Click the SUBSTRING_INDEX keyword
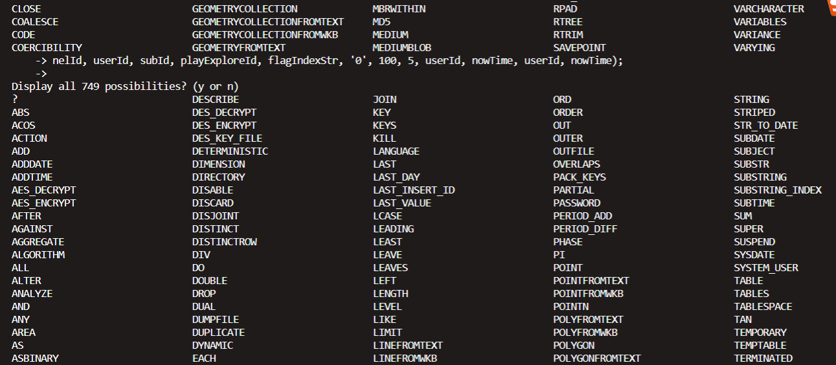836x365 pixels. [778, 190]
